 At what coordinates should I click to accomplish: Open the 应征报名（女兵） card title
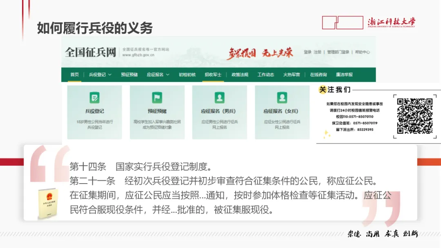click(281, 111)
